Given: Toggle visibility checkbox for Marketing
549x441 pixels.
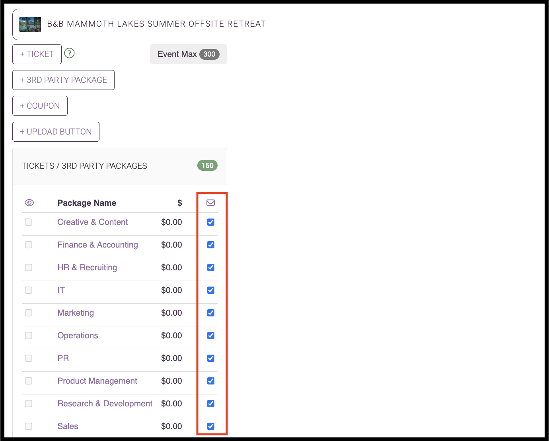Looking at the screenshot, I should pyautogui.click(x=29, y=313).
